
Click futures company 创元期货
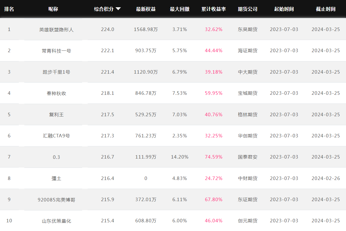pos(248,221)
